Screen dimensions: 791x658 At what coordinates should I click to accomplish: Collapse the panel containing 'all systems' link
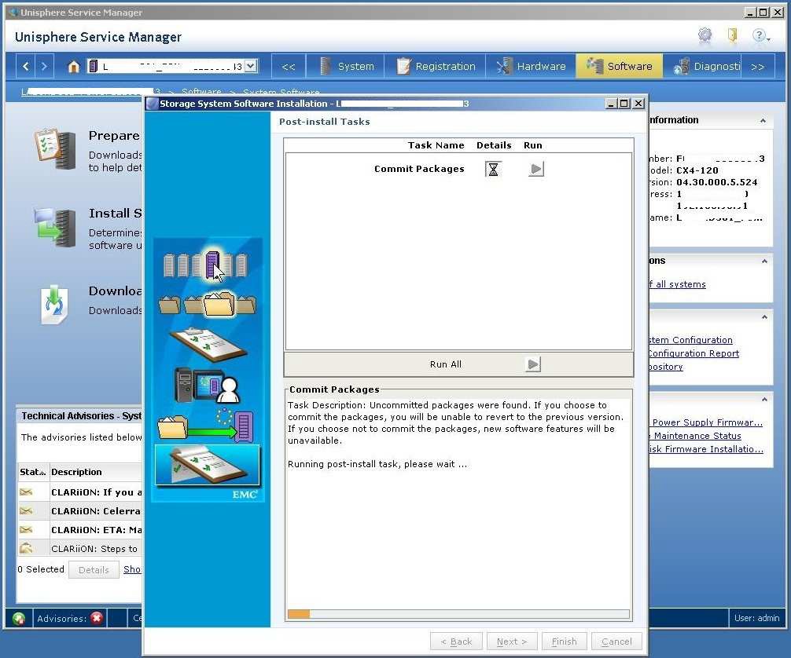coord(764,261)
